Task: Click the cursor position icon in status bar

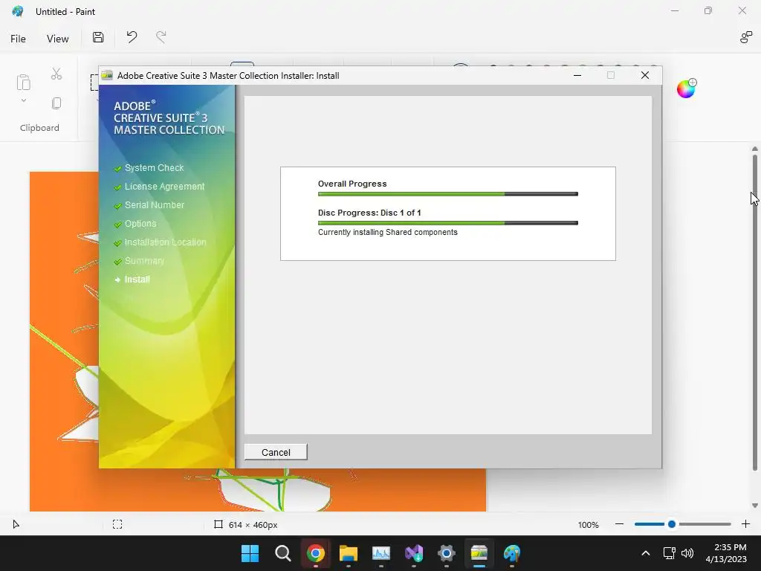Action: (x=16, y=524)
